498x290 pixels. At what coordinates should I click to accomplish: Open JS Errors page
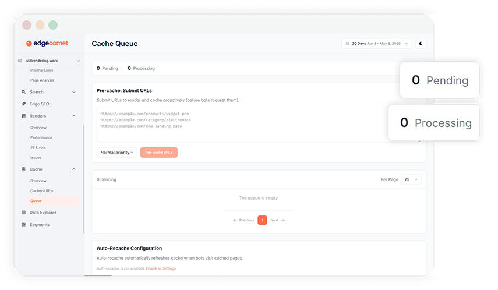point(38,148)
